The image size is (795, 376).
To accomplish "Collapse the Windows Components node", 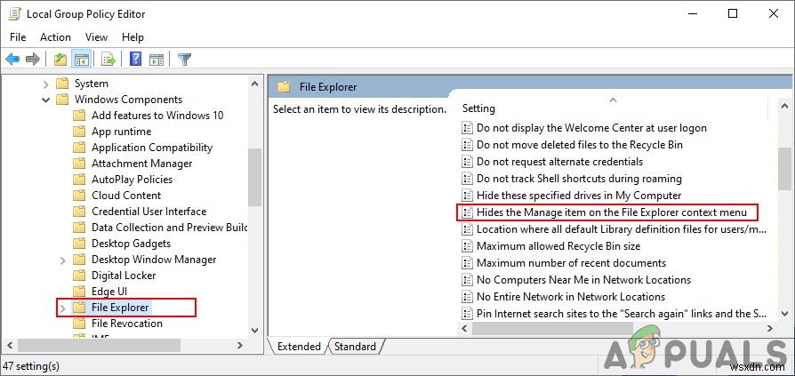I will pos(45,100).
